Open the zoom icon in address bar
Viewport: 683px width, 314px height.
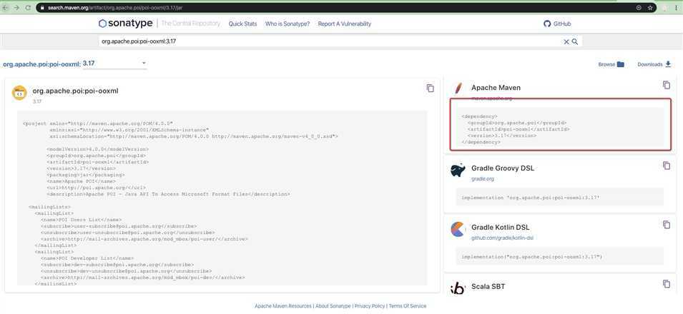tap(639, 8)
